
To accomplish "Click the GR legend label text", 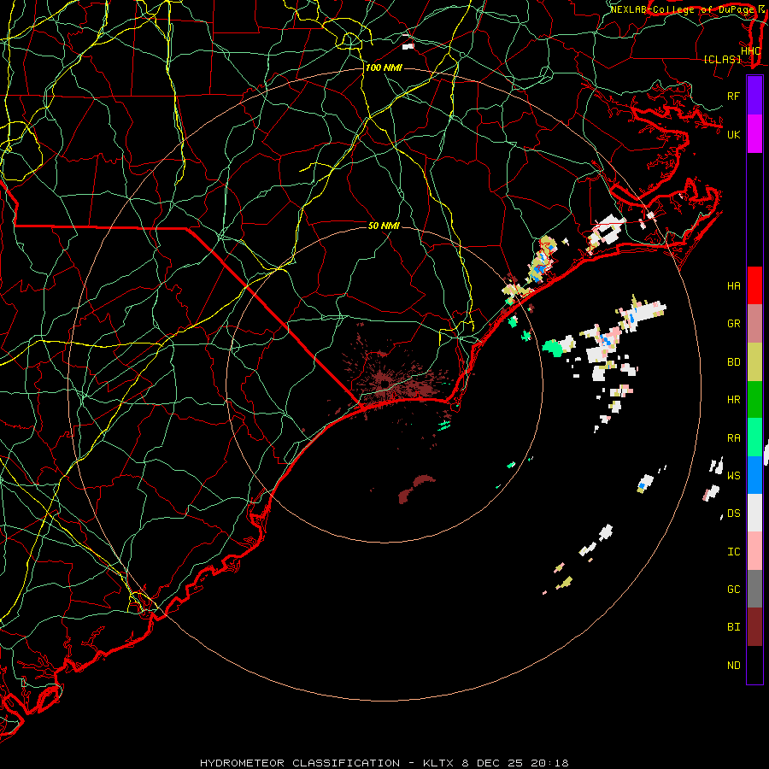I will [733, 324].
